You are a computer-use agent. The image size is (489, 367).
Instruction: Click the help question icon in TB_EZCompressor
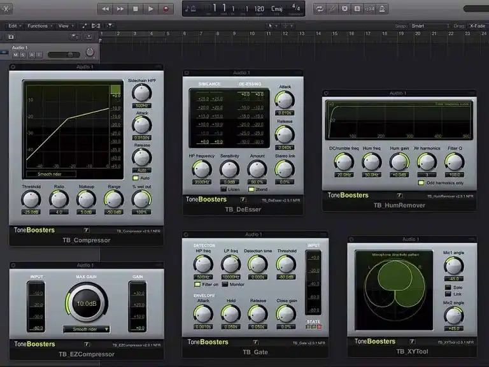coord(87,344)
